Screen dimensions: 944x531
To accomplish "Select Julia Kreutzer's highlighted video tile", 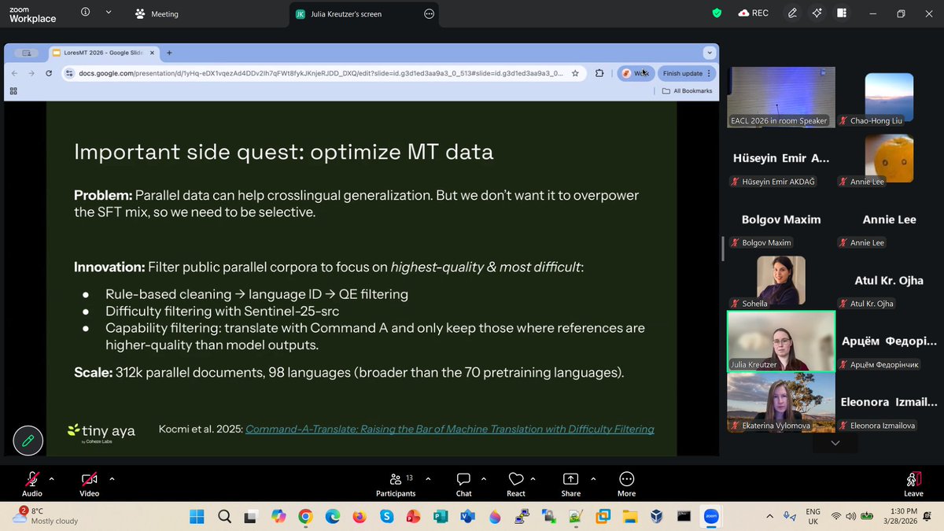I will point(781,341).
